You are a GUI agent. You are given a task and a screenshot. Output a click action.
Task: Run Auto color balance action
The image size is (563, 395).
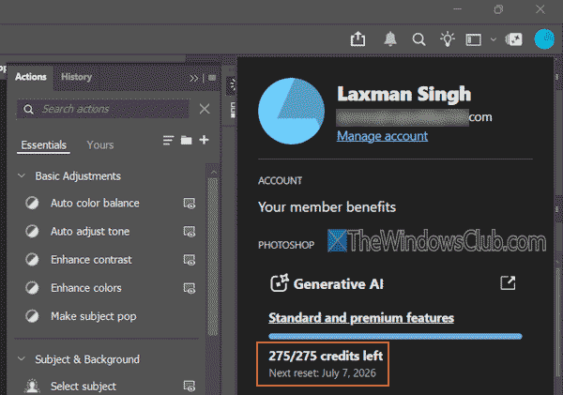95,204
